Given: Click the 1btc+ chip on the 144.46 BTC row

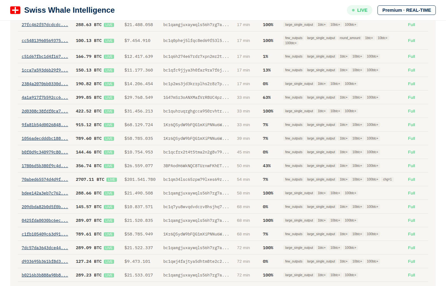Looking at the screenshot, I should click(x=344, y=152).
